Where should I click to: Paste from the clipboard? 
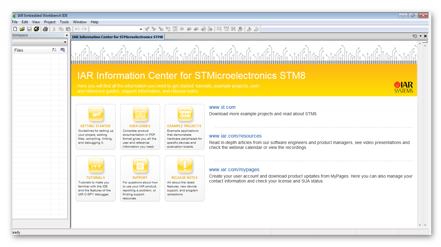[x=68, y=29]
